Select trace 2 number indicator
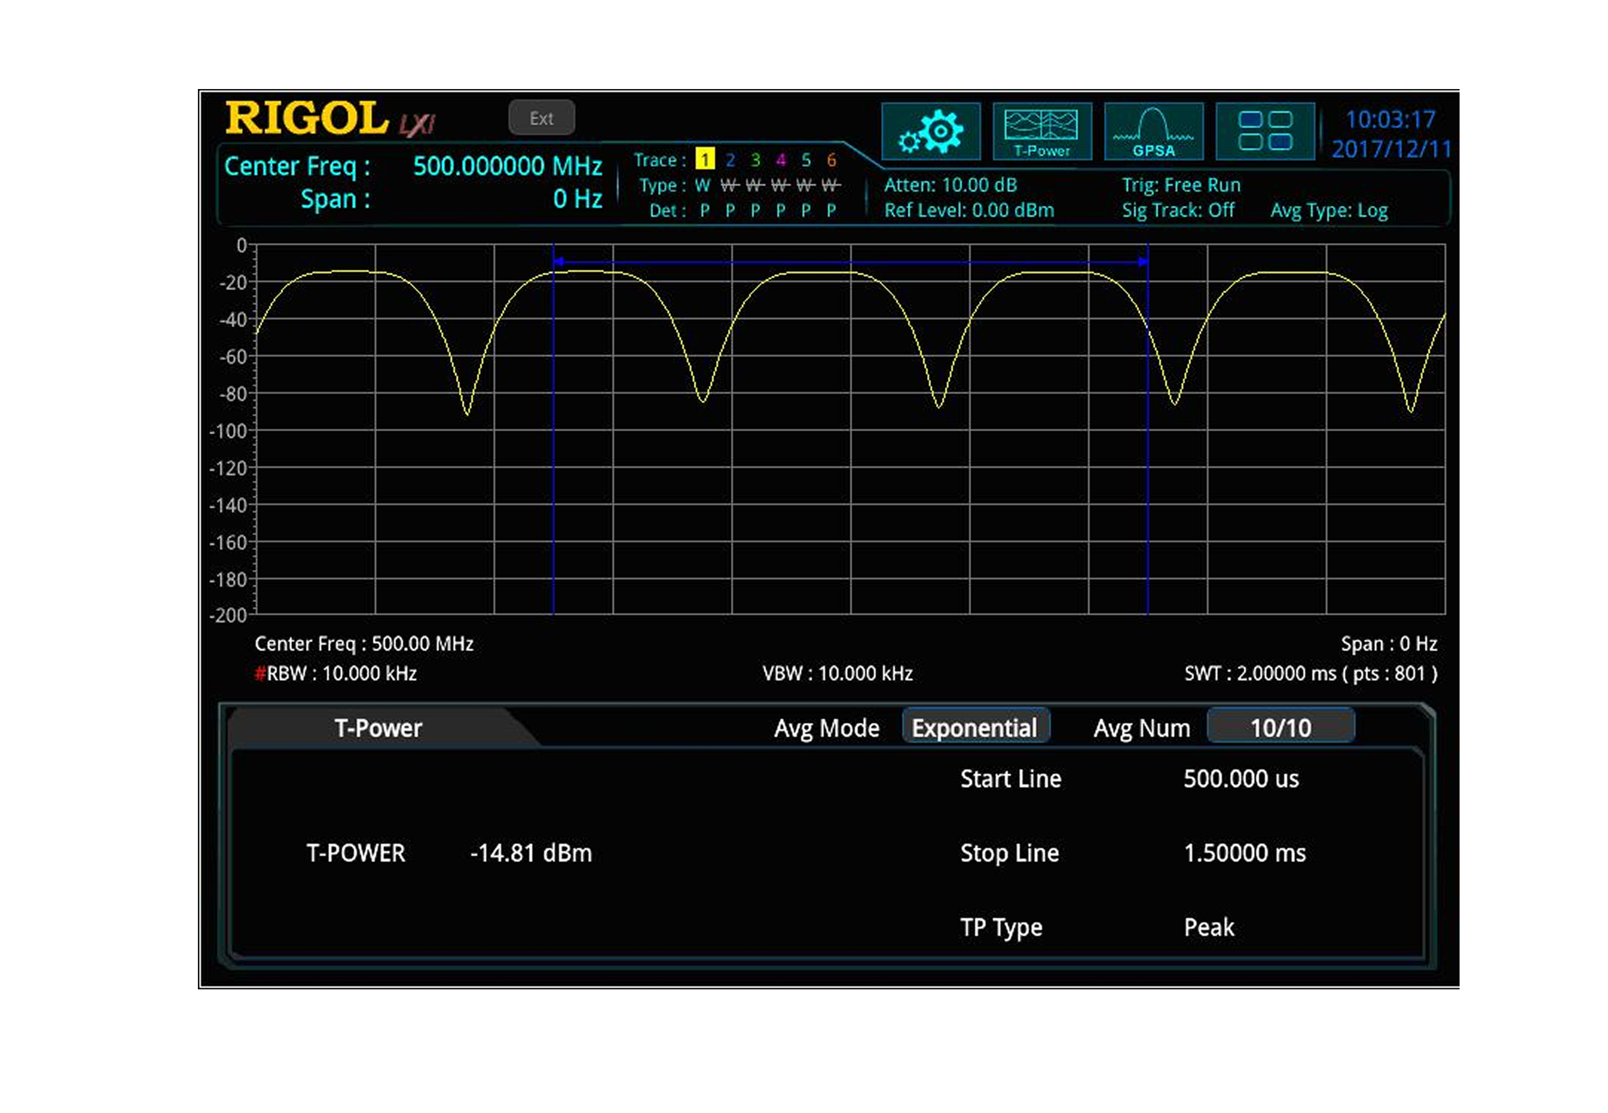This screenshot has height=1113, width=1608. [x=729, y=160]
